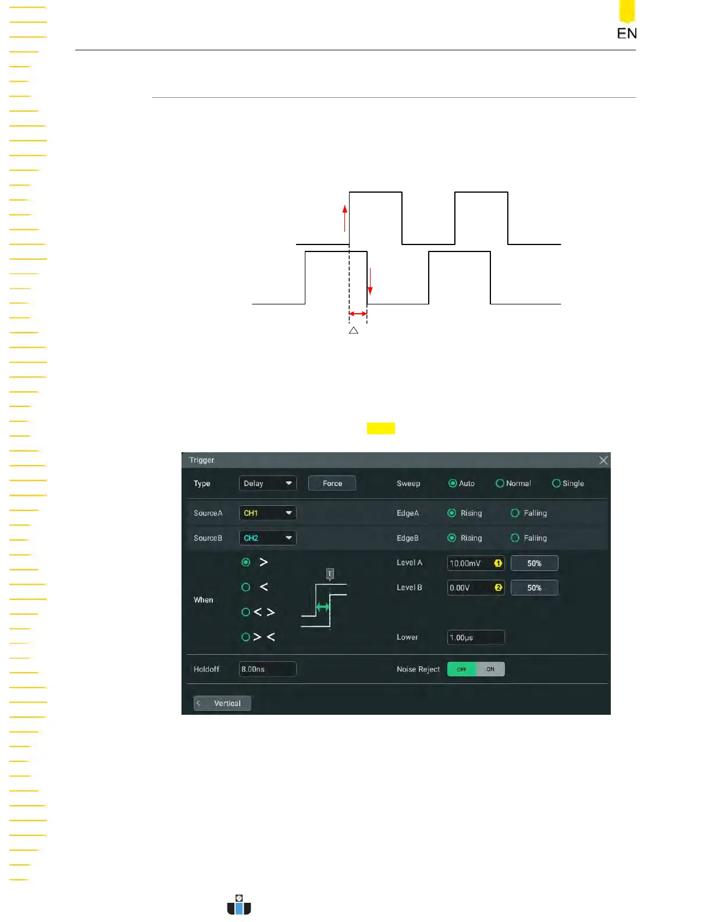This screenshot has height=922, width=712.
Task: Click the channel 2 knob icon in Level B
Action: coord(498,587)
